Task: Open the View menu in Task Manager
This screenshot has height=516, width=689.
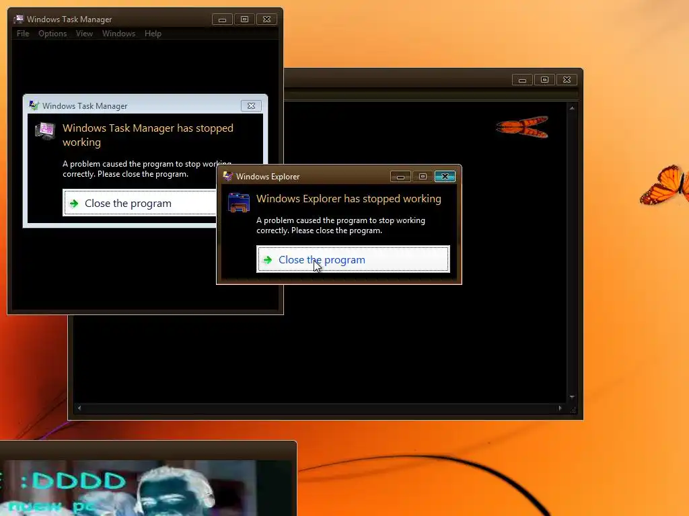Action: pos(84,34)
